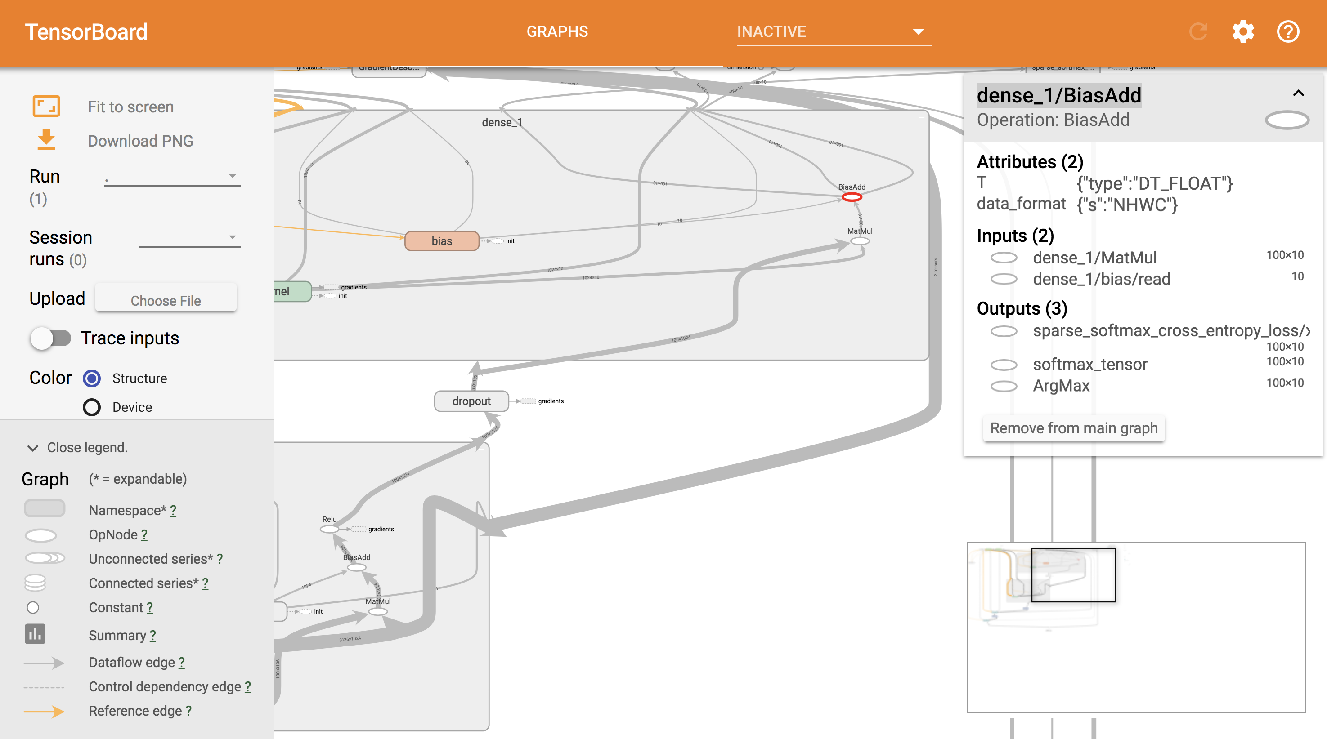
Task: Click ArgMax output name
Action: pyautogui.click(x=1061, y=386)
